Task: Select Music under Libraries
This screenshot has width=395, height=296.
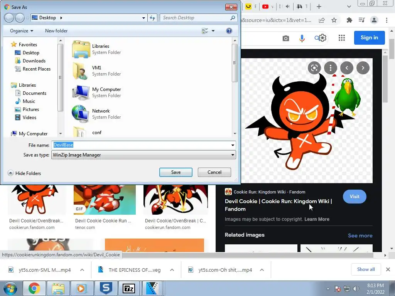Action: [x=25, y=101]
